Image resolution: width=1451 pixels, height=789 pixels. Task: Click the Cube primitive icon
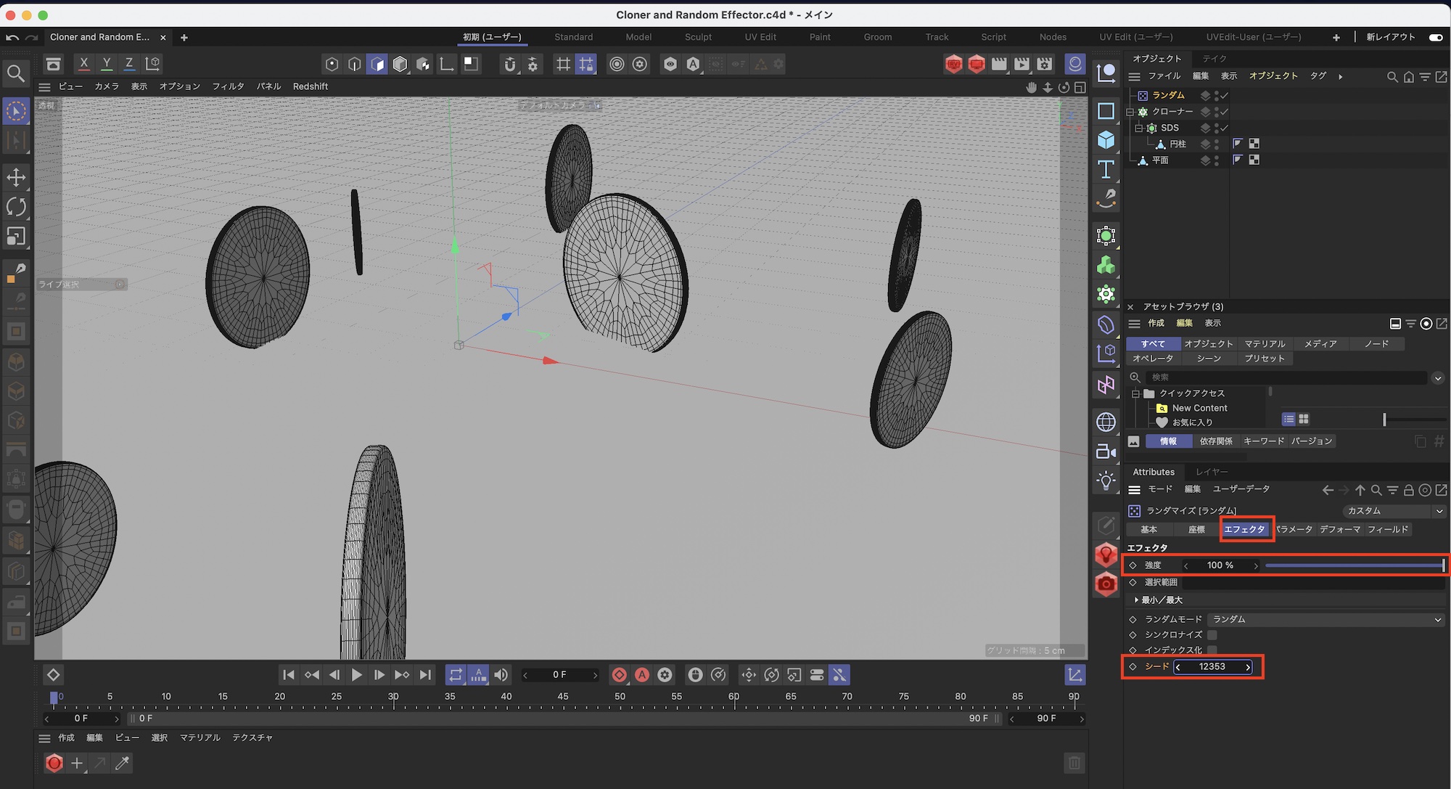tap(1106, 140)
